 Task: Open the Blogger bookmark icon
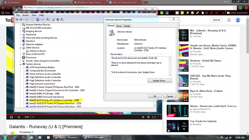tap(192, 13)
